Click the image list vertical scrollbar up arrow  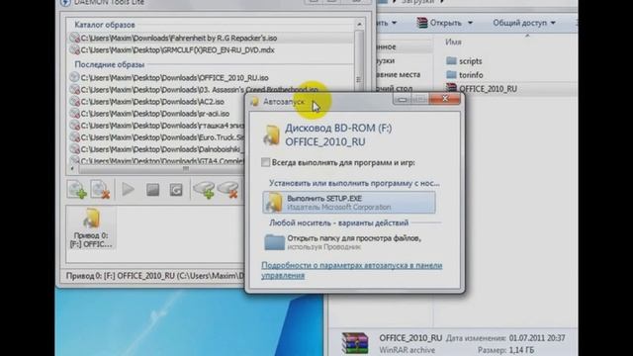(359, 25)
